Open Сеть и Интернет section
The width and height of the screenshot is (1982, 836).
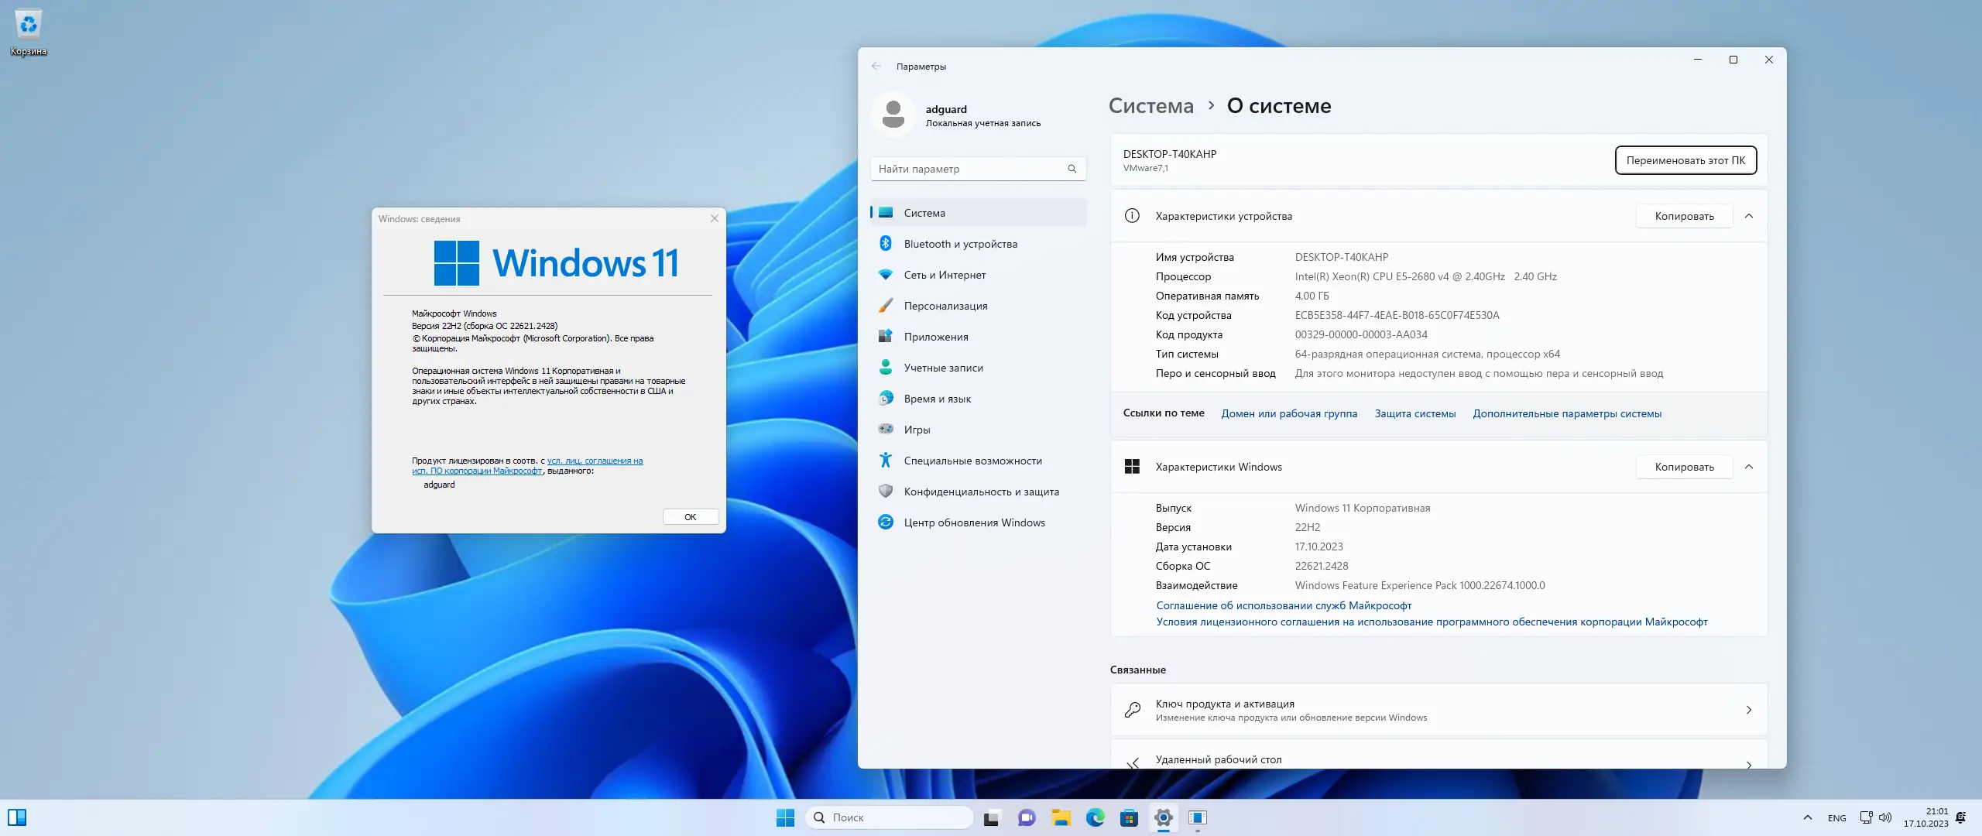945,275
